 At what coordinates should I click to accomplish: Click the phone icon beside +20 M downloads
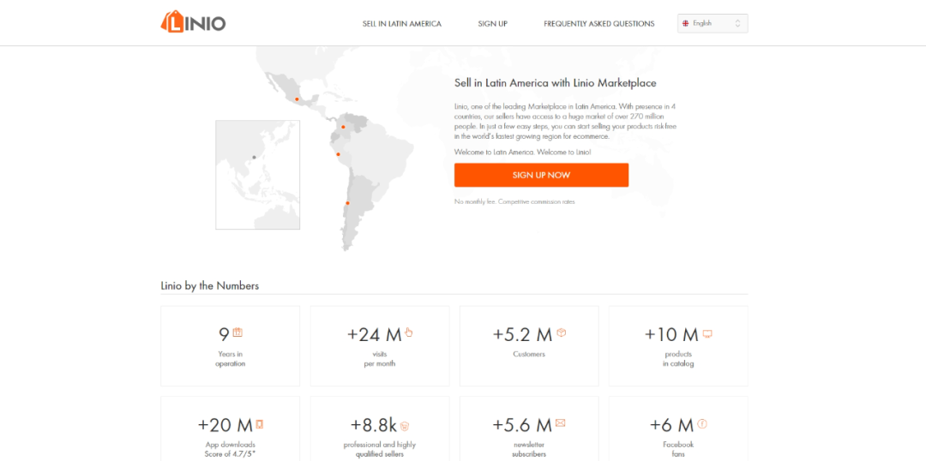click(x=259, y=423)
